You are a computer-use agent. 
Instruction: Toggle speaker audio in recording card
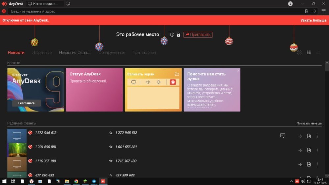(148, 82)
